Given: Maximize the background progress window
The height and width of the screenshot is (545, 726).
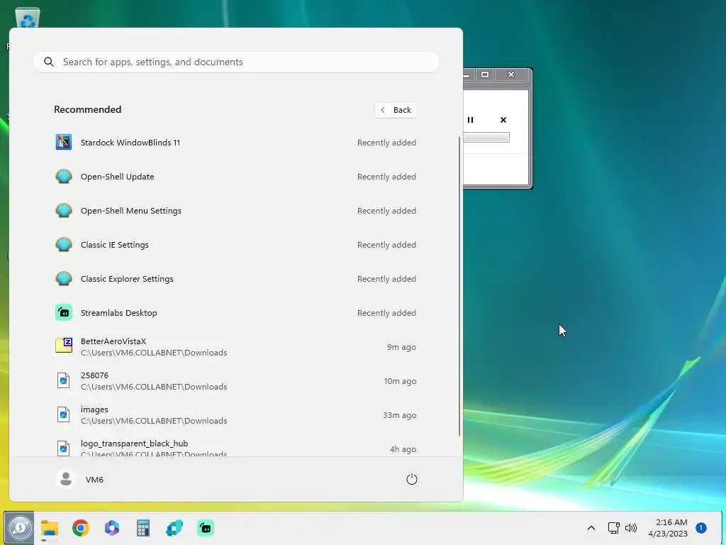Looking at the screenshot, I should 485,75.
